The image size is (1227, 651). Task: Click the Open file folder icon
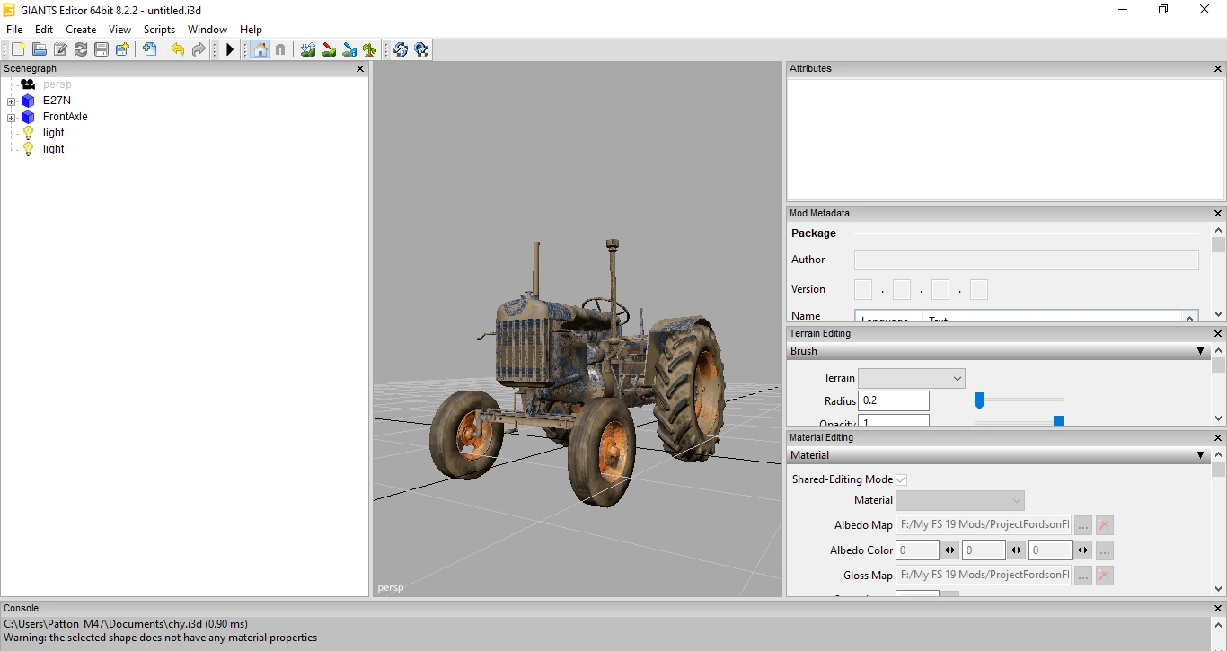pyautogui.click(x=40, y=50)
